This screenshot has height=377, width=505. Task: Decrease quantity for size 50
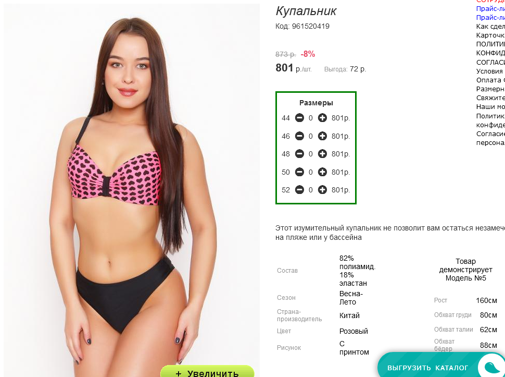pyautogui.click(x=299, y=172)
